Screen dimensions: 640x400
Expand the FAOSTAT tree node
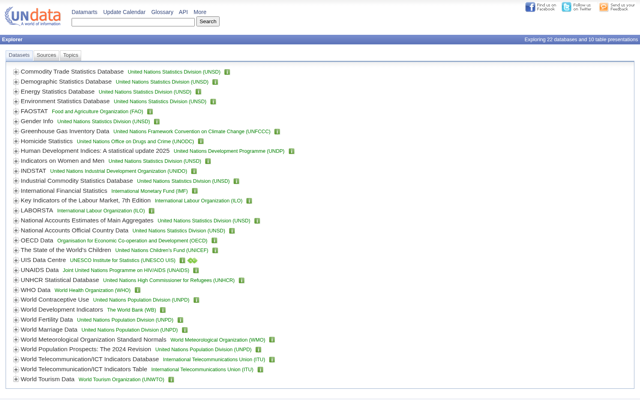point(16,112)
